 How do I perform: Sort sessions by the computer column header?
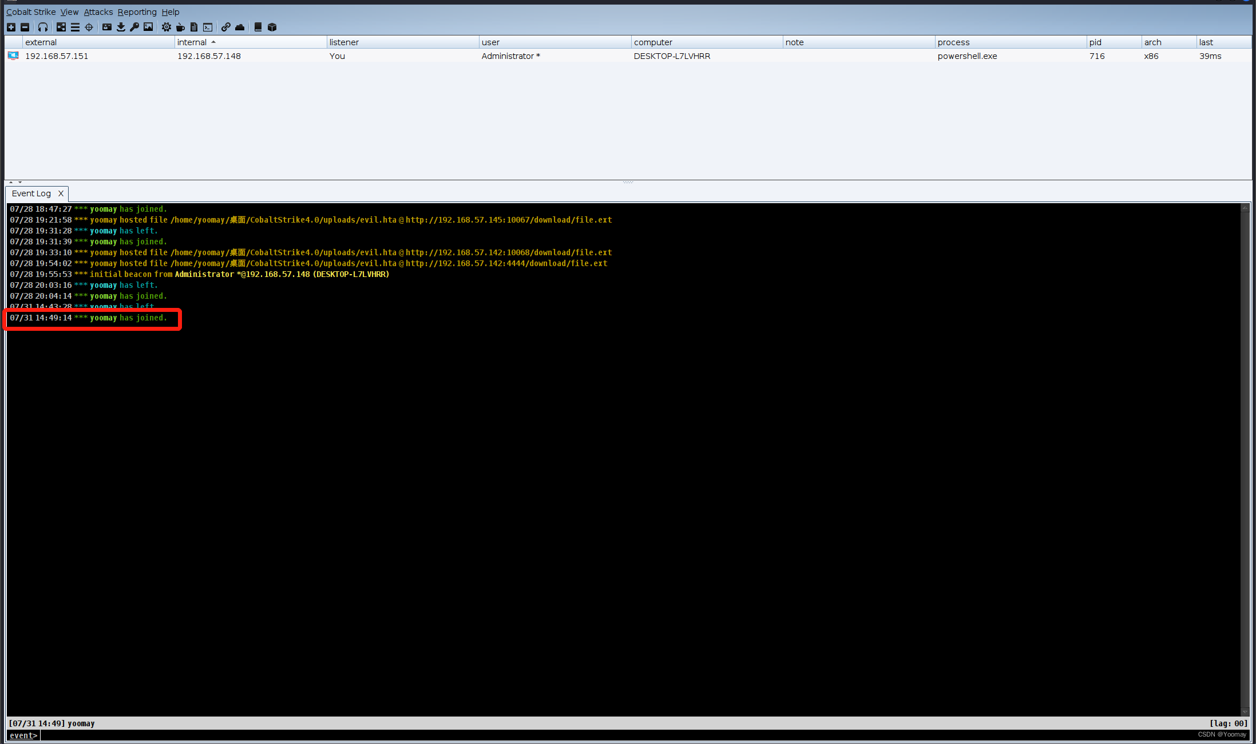point(707,42)
